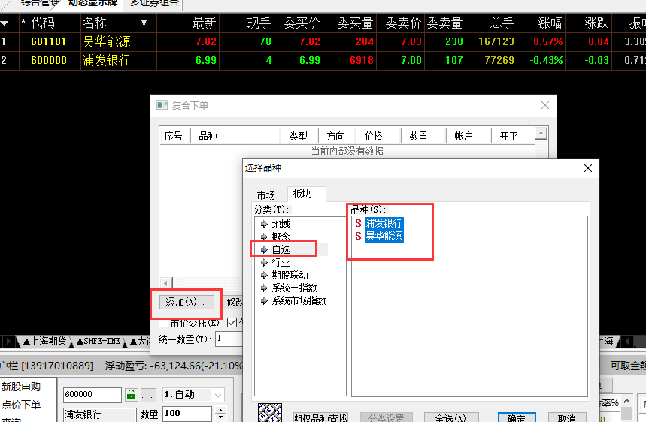Click the 浦发银行 row in the quote table
The height and width of the screenshot is (422, 646).
[x=323, y=61]
